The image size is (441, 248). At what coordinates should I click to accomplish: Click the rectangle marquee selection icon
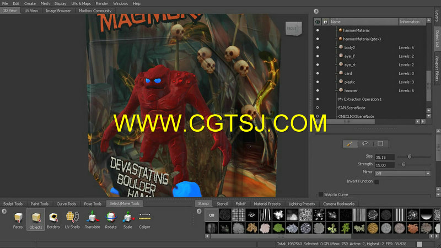pos(380,144)
